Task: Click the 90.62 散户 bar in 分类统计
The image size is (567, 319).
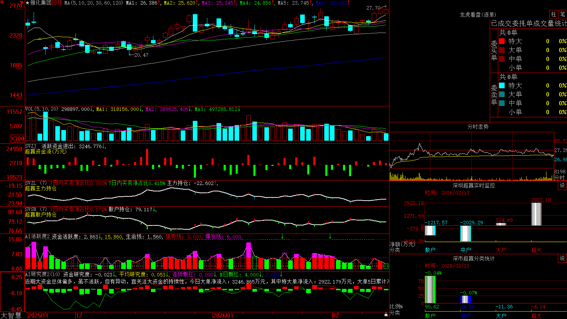Action: click(430, 290)
